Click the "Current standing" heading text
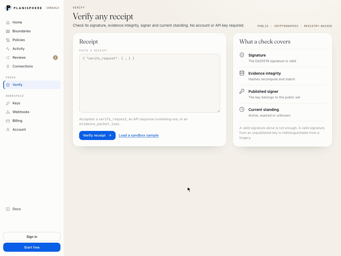The height and width of the screenshot is (256, 341). 263,110
